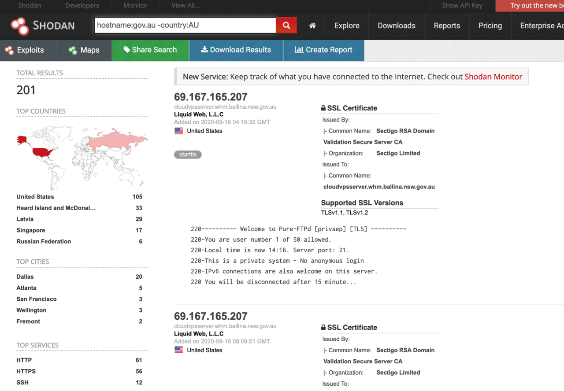Click the Try out the new beta banner

pos(530,6)
